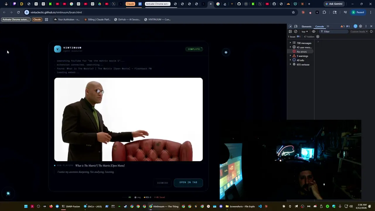Click the media control icon in Chrome toolbar
Image resolution: width=375 pixels, height=211 pixels.
click(x=345, y=12)
